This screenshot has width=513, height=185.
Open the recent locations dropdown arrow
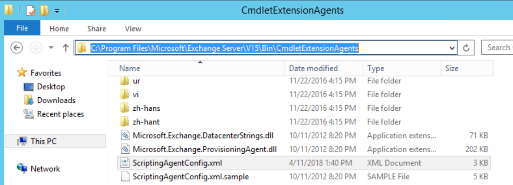point(51,48)
